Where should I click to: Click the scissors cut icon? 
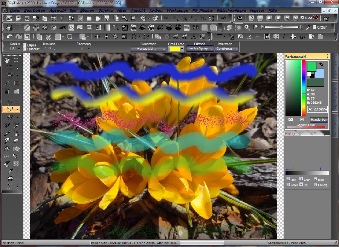[x=48, y=37]
